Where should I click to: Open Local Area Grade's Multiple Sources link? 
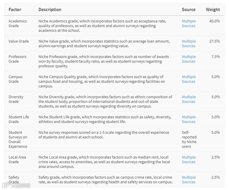point(189,159)
